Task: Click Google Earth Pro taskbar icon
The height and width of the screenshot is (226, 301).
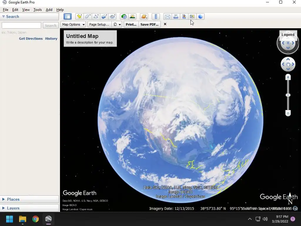Action: coord(49,219)
